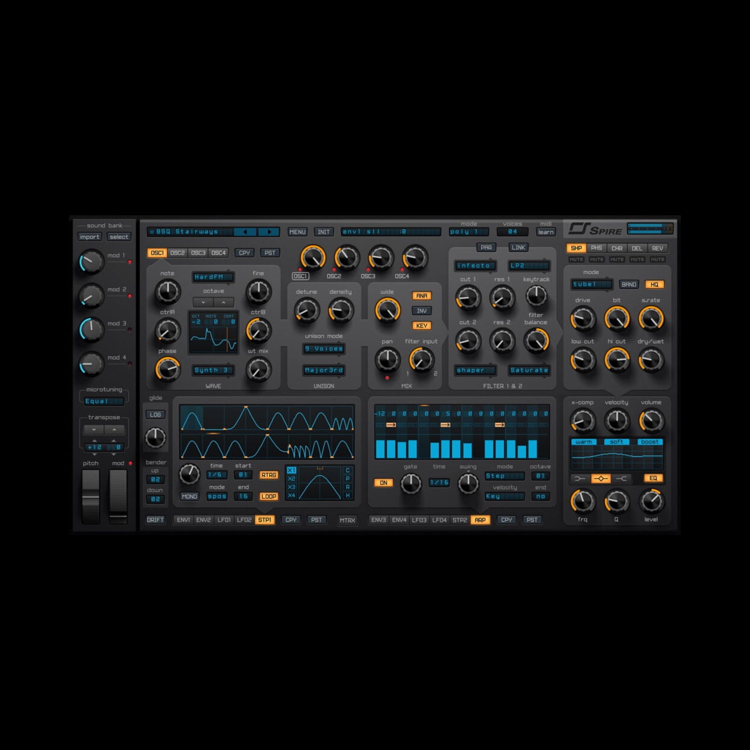Click the DRIFT button
The image size is (750, 750).
click(155, 520)
